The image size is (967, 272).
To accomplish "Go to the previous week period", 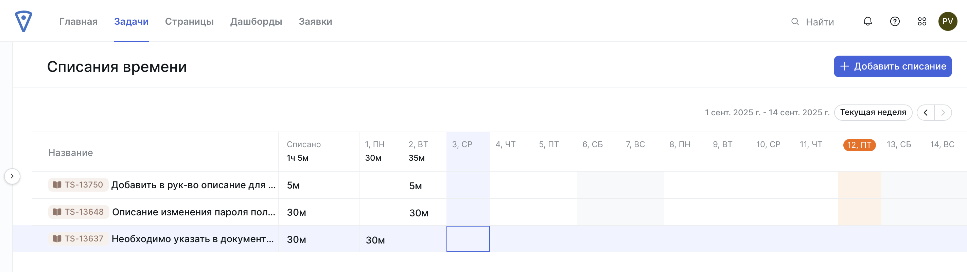I will pyautogui.click(x=926, y=112).
